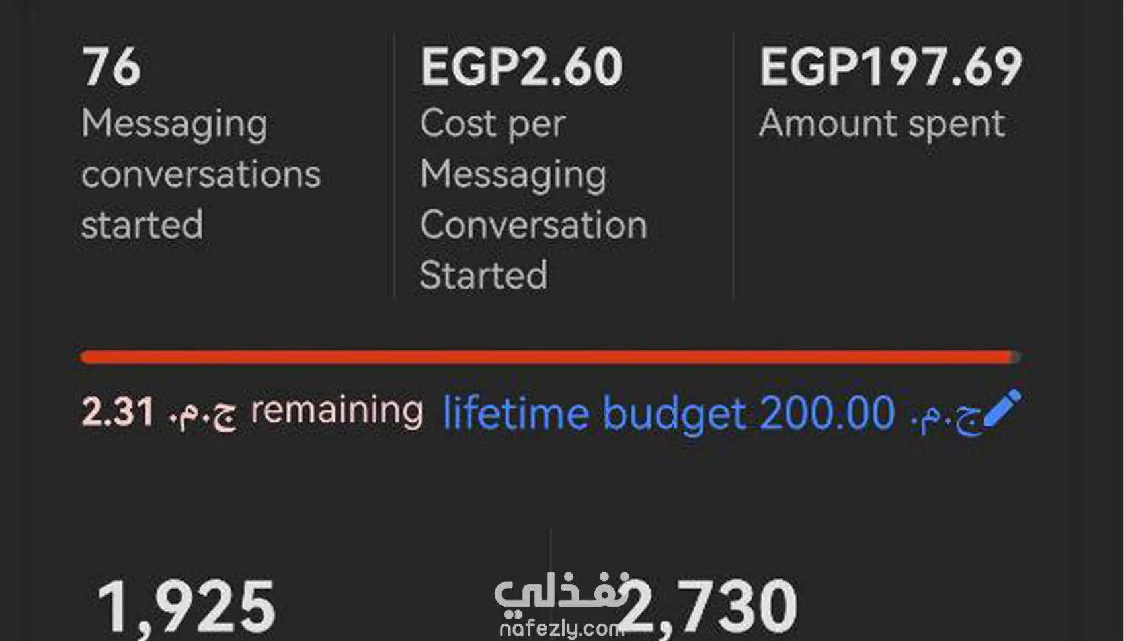This screenshot has width=1124, height=641.
Task: Select the 76 conversations count
Action: coord(111,67)
